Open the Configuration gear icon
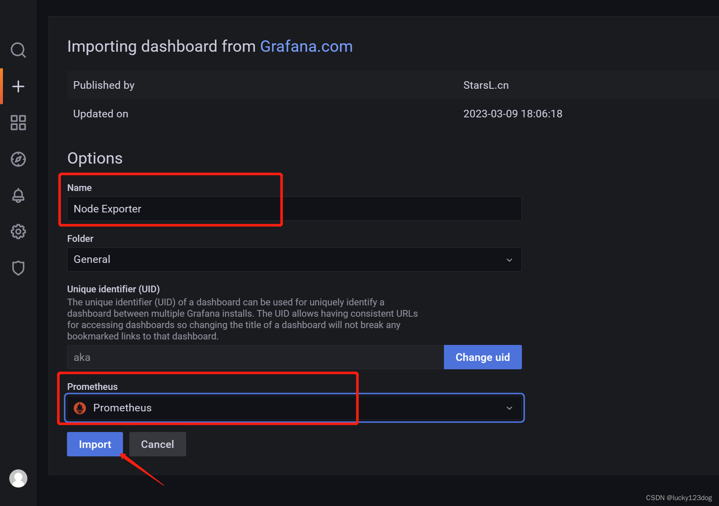 pyautogui.click(x=18, y=232)
